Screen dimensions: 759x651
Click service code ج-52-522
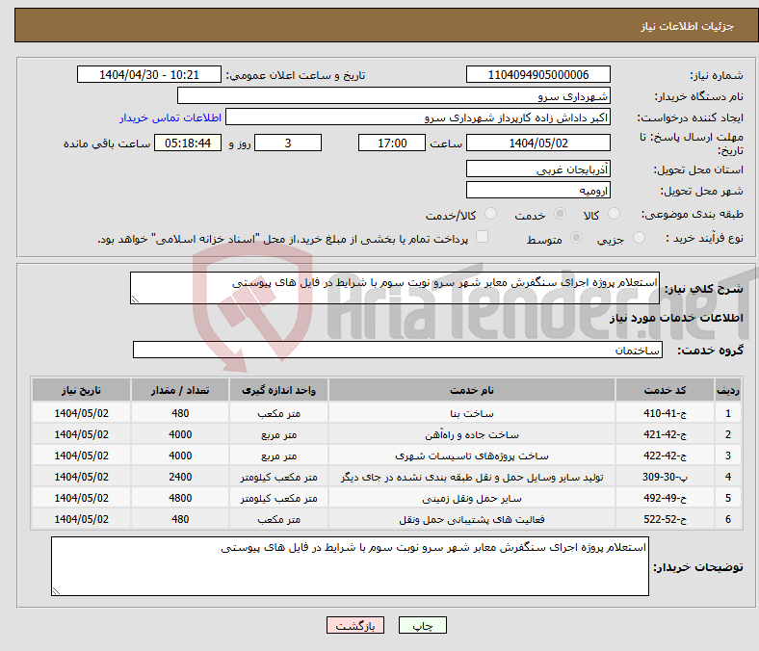pyautogui.click(x=666, y=519)
